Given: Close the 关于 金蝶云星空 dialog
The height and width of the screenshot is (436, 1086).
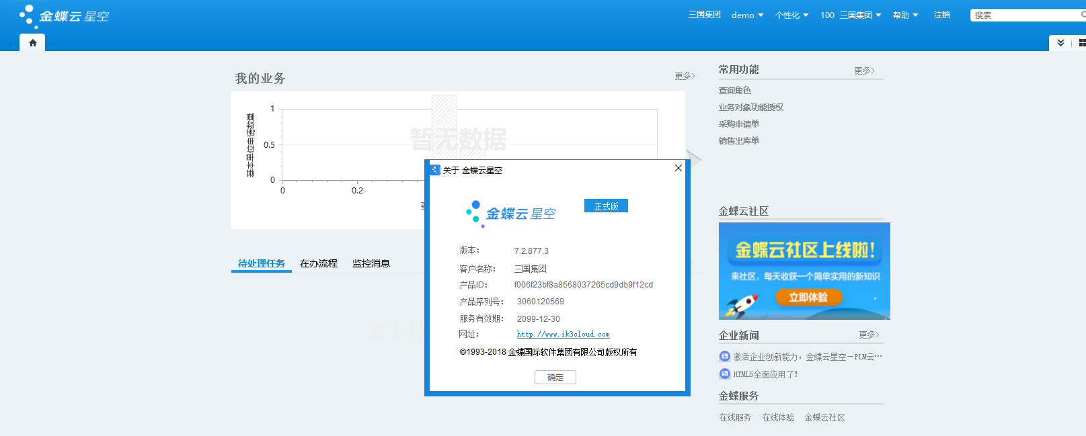Looking at the screenshot, I should point(678,168).
